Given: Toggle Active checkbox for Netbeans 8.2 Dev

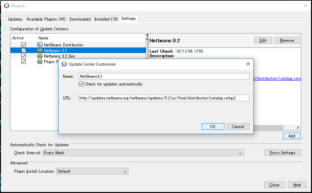Looking at the screenshot, I should click(23, 56).
